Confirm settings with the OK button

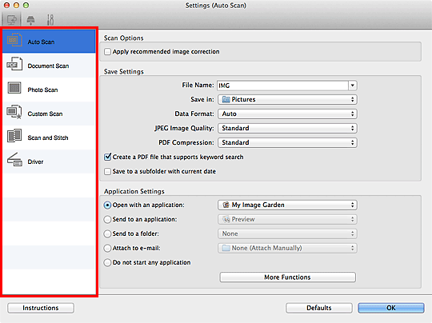tap(391, 308)
